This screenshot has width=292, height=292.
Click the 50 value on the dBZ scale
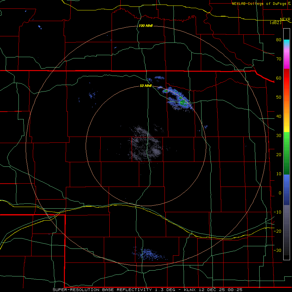tap(279, 97)
